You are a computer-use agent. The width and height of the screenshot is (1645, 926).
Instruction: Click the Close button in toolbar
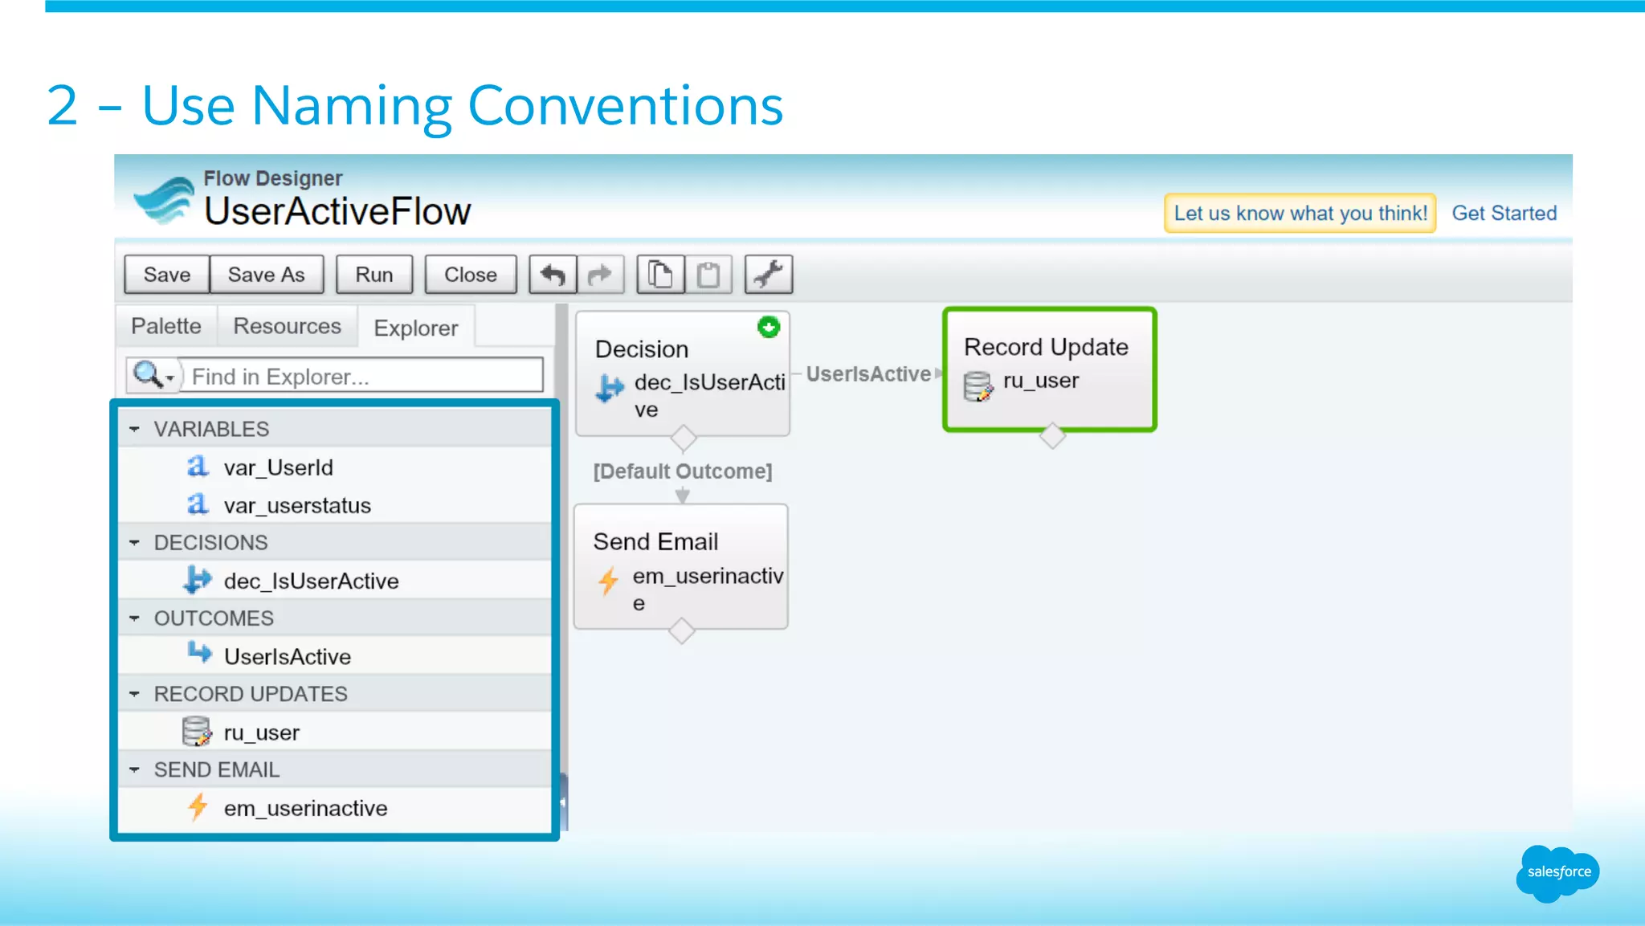(x=471, y=275)
